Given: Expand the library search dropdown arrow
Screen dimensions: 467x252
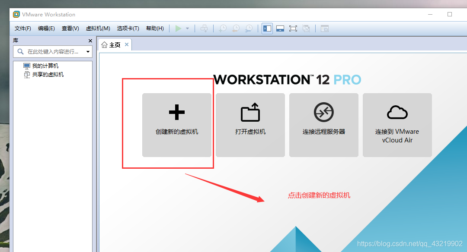Looking at the screenshot, I should point(88,52).
